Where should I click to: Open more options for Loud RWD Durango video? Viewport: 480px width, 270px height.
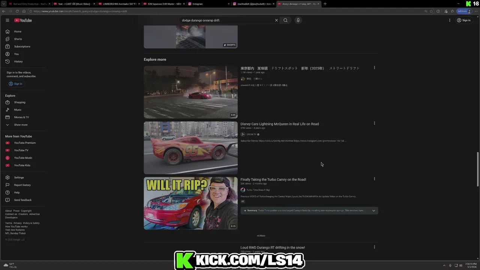374,247
